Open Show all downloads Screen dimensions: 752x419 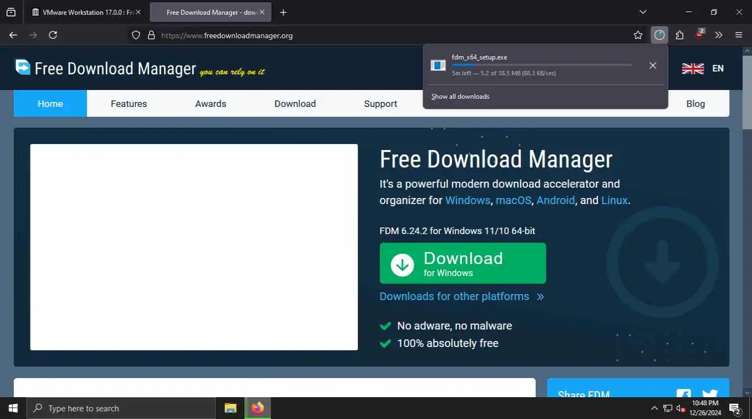tap(460, 97)
